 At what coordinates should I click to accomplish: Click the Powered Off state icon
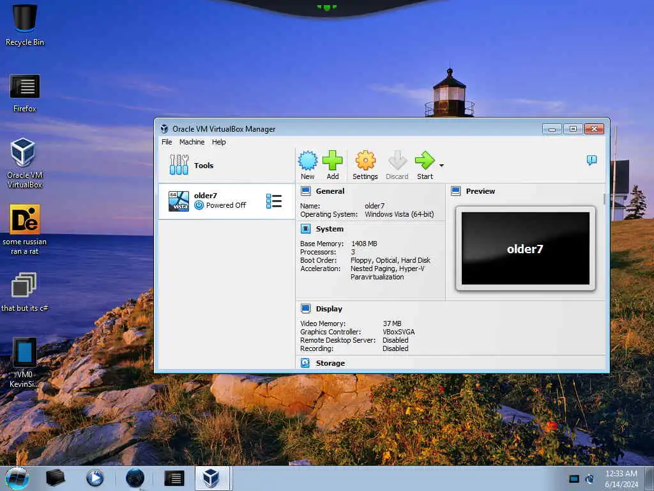coord(199,205)
